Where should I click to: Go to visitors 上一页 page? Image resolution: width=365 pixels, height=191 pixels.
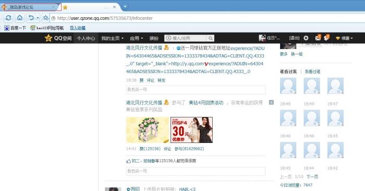(286, 177)
